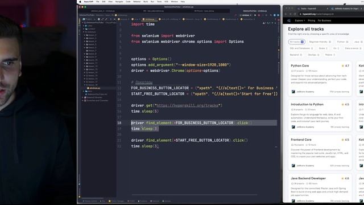Open the Pricing link
The width and height of the screenshot is (364, 205).
tap(311, 20)
